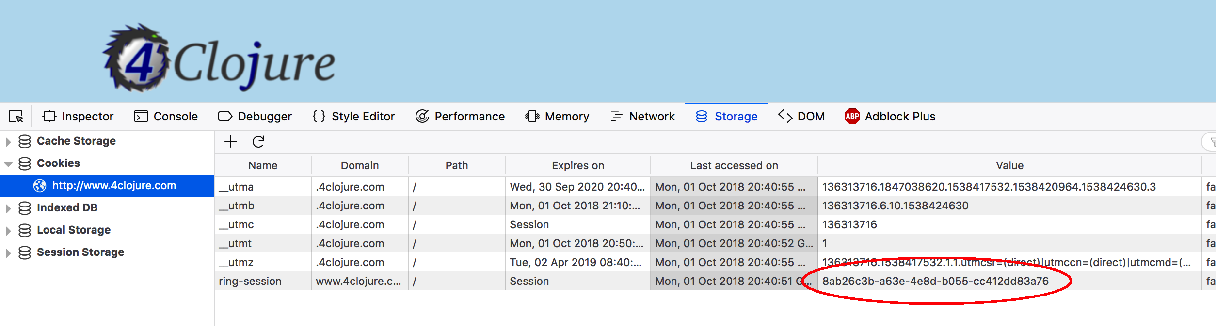The image size is (1216, 326).
Task: Open the Adblock Plus panel
Action: click(890, 117)
